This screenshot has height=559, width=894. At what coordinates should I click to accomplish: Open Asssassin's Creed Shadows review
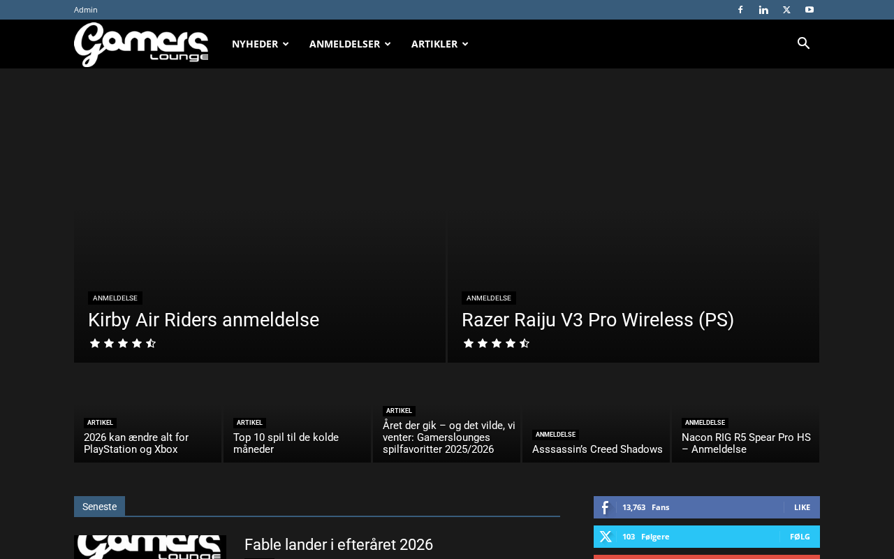(597, 449)
